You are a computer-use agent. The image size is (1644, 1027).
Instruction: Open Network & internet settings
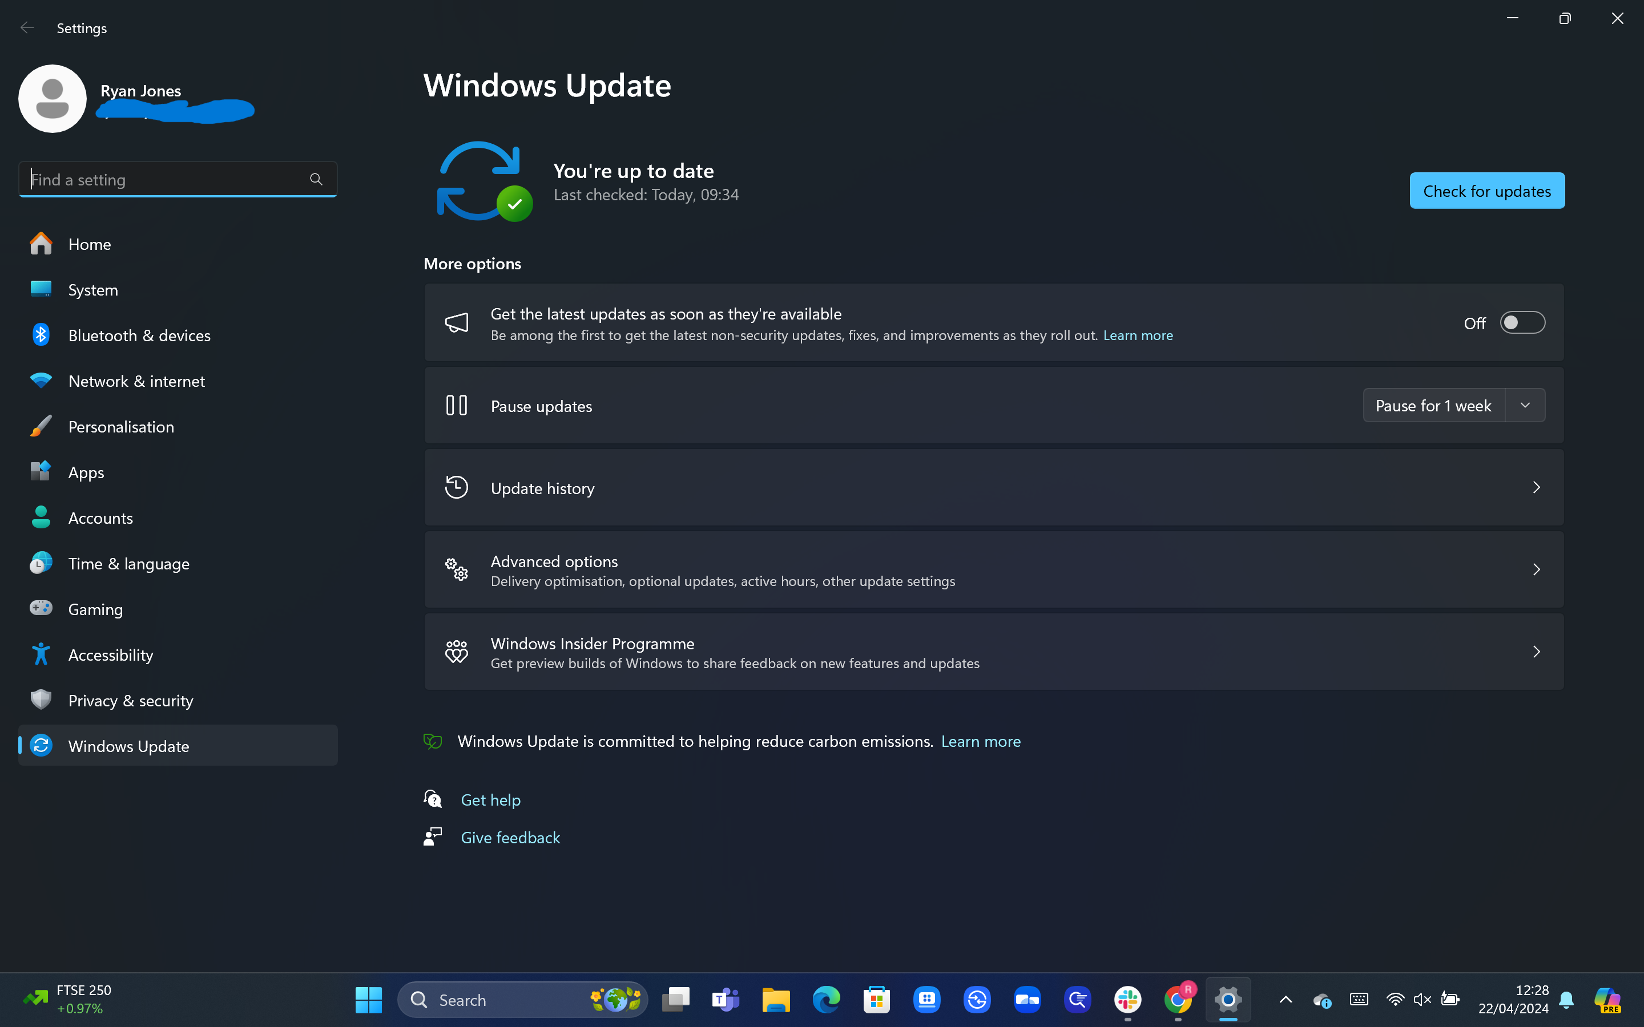click(x=178, y=381)
